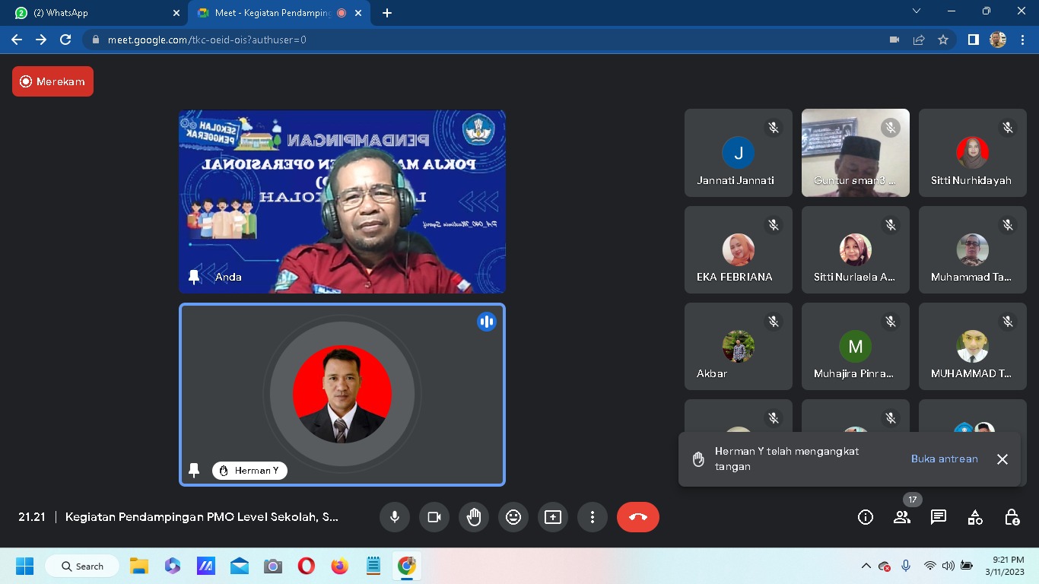Open the chat panel icon
This screenshot has width=1039, height=584.
pos(939,517)
